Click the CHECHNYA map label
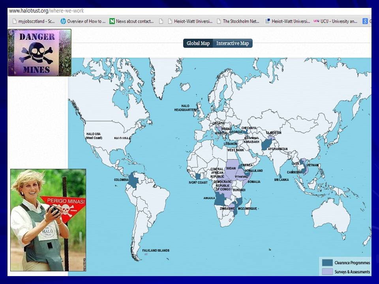The height and width of the screenshot is (284, 379). pyautogui.click(x=249, y=128)
